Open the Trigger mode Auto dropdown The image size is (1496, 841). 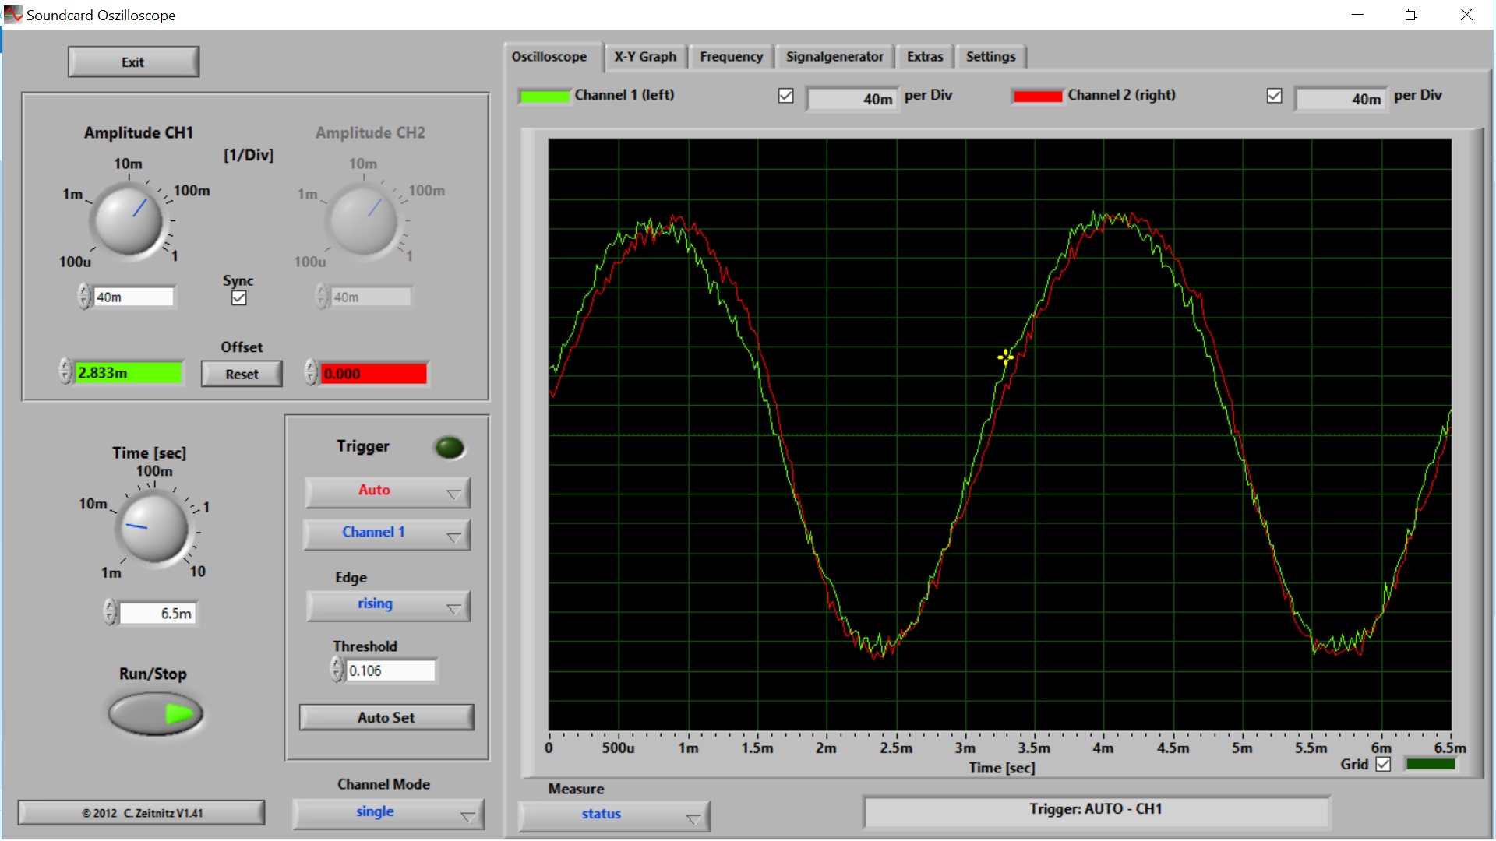coord(387,491)
